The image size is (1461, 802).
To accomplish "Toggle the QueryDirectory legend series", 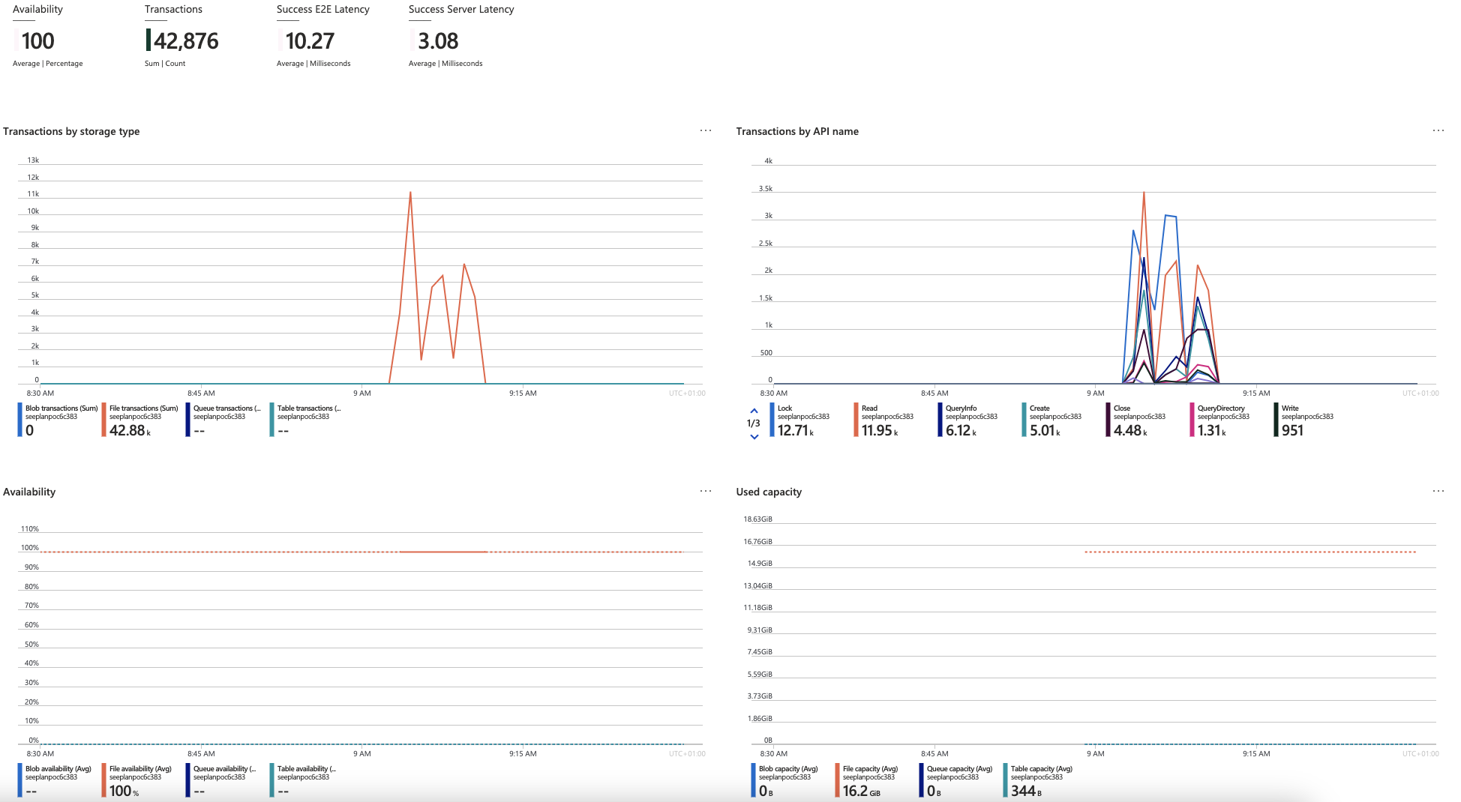I will [x=1221, y=419].
